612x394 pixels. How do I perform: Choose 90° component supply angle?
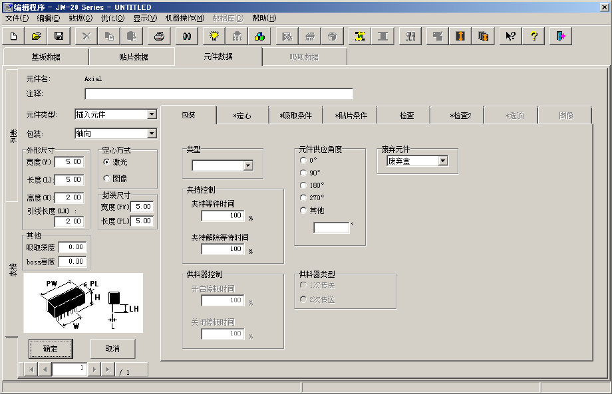pyautogui.click(x=304, y=173)
